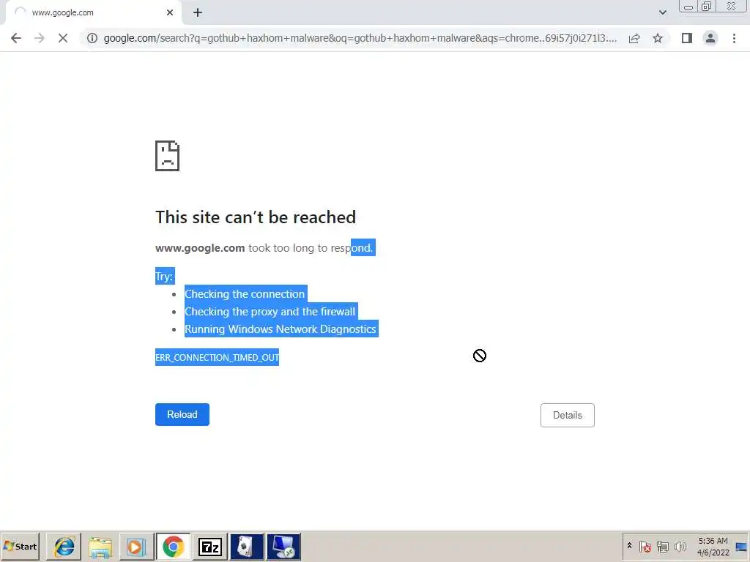Open the Chrome side panel
The height and width of the screenshot is (562, 750).
pyautogui.click(x=687, y=38)
